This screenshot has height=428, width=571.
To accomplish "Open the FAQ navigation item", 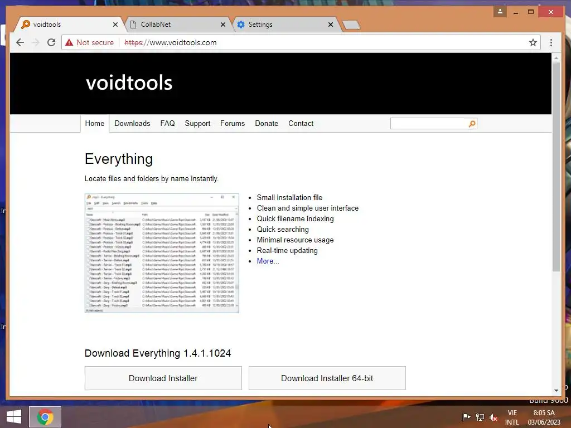I will click(x=167, y=123).
